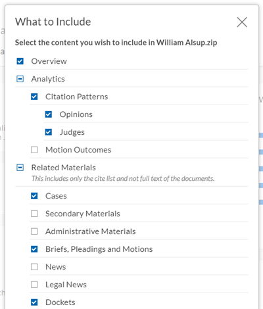
Task: Uncheck the Judges checkbox
Action: 49,132
